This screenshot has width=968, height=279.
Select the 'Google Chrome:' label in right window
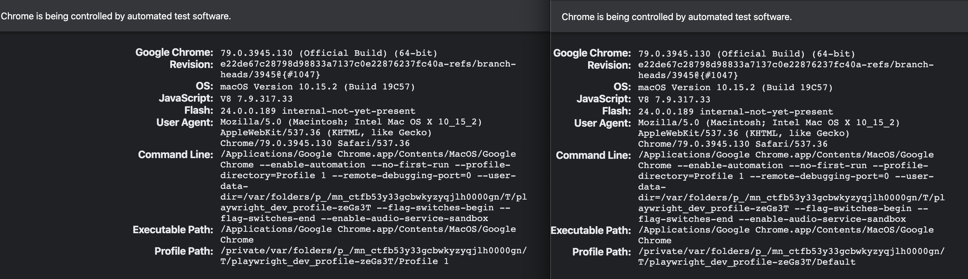click(x=592, y=53)
